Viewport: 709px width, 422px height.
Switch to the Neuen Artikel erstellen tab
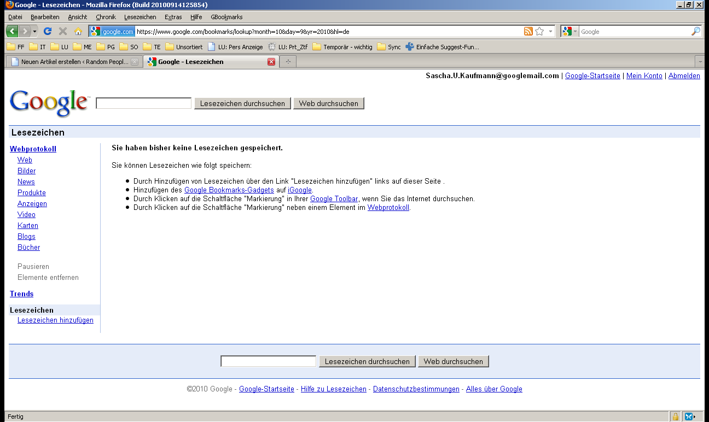pyautogui.click(x=74, y=62)
